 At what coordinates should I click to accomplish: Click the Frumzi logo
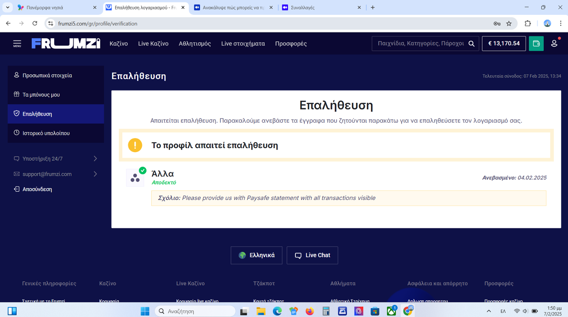(x=66, y=44)
